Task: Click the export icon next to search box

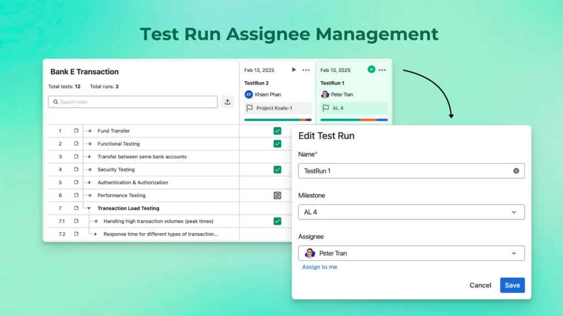Action: point(227,101)
